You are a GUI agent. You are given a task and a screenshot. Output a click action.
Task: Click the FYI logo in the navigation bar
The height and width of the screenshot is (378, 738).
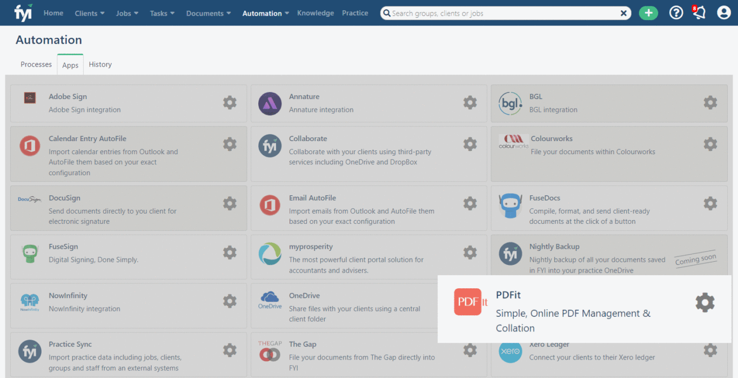[23, 12]
